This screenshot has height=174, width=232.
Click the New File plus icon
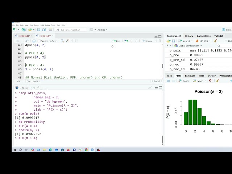(14, 30)
